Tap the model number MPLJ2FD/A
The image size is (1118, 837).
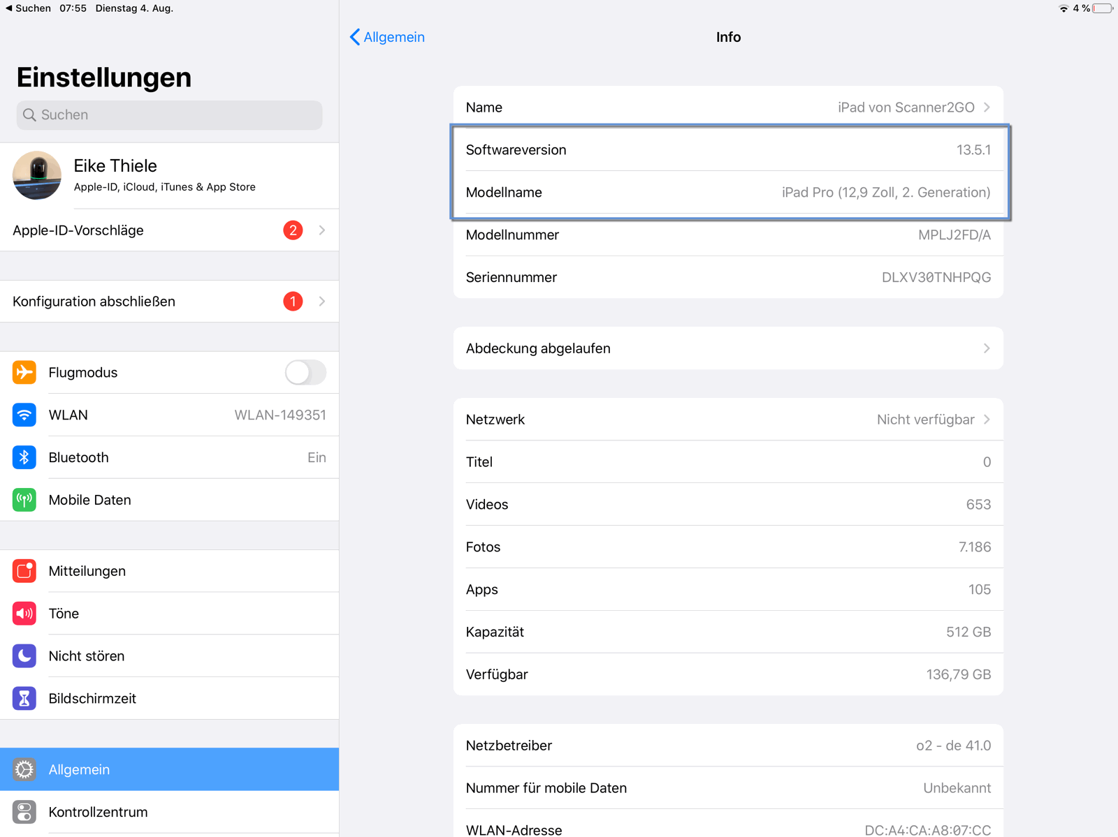coord(954,235)
